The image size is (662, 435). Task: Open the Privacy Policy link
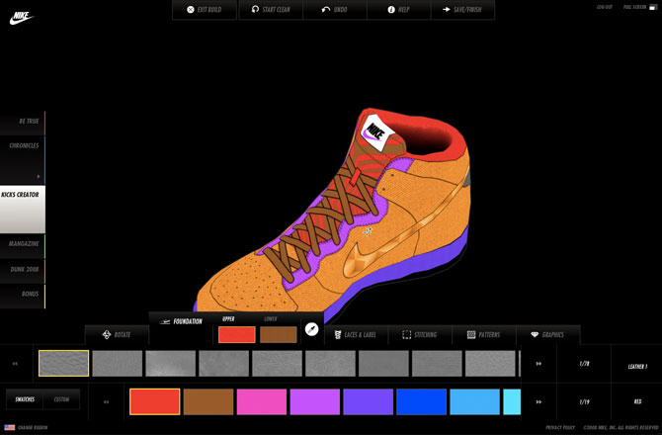[560, 427]
